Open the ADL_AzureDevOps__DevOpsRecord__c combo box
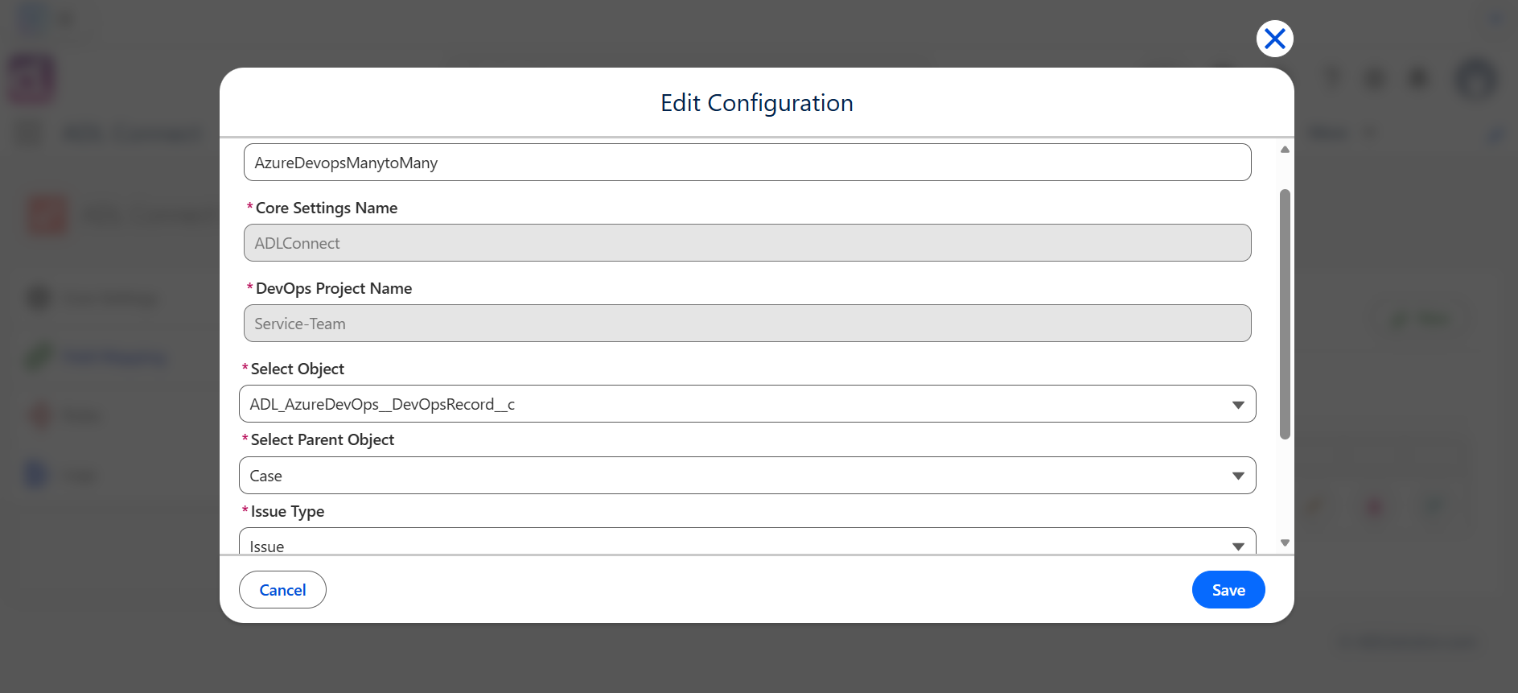The width and height of the screenshot is (1518, 693). [747, 404]
